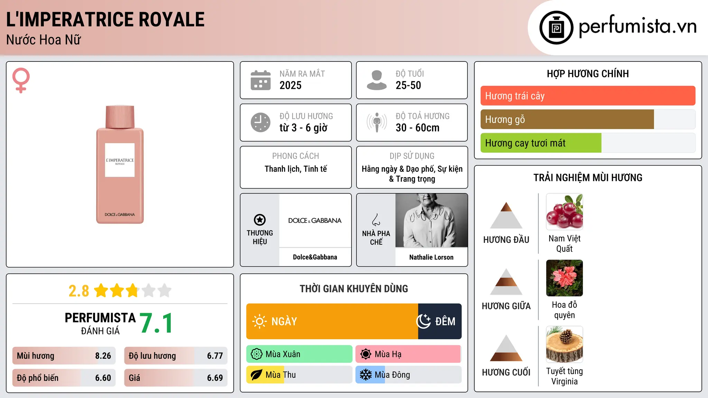
Task: Click the style text Thanh lịch, Tinh tế
Action: tap(296, 169)
